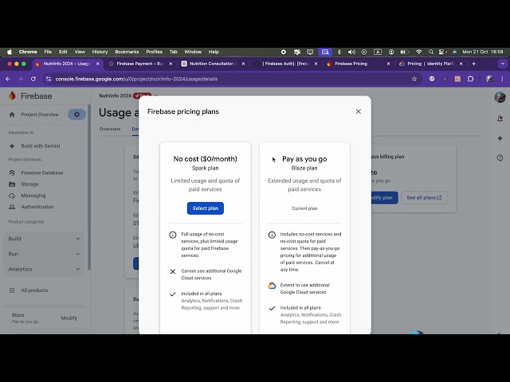Switch to Firebase Payment tab

[140, 64]
